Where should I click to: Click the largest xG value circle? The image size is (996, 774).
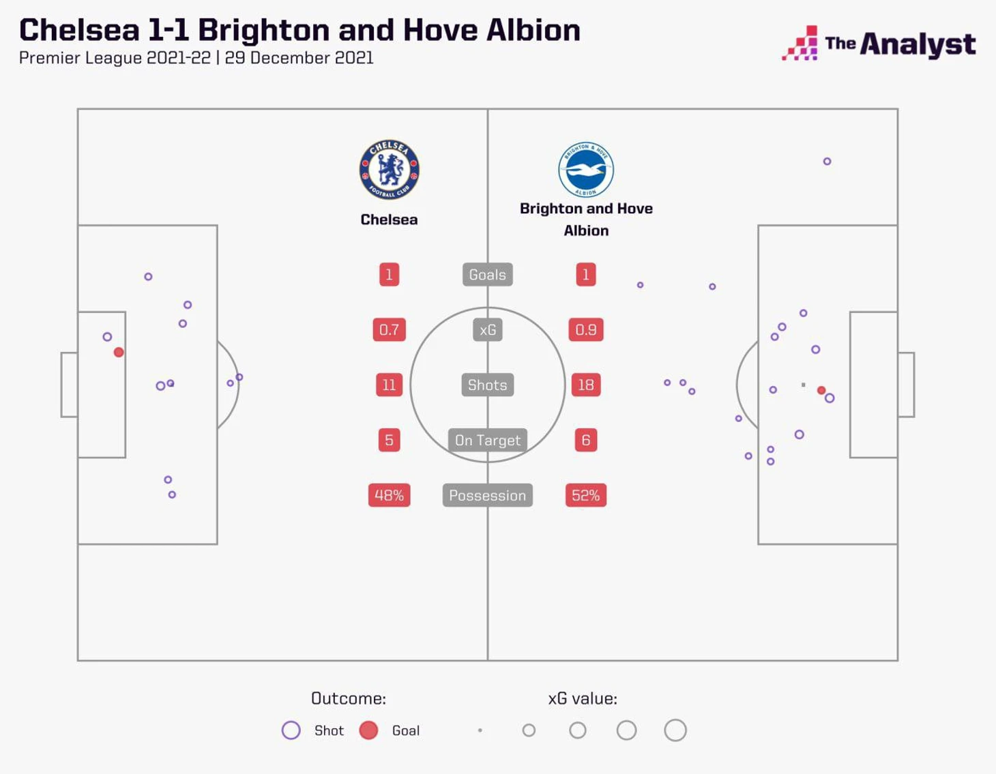675,730
